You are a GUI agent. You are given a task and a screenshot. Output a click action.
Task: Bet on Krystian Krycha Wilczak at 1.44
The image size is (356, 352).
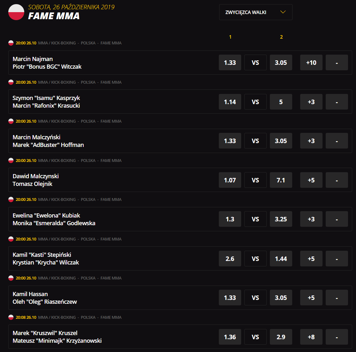pos(281,259)
